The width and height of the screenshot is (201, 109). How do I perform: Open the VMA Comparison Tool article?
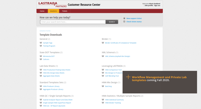coord(113,70)
